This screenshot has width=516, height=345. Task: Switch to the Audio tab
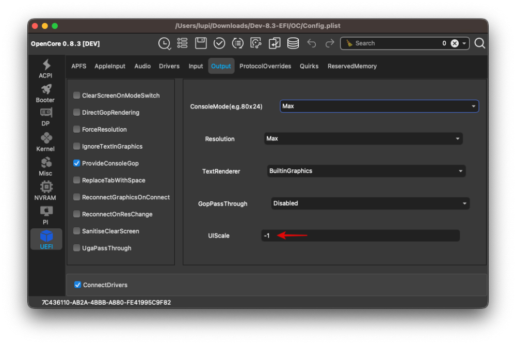(x=142, y=66)
